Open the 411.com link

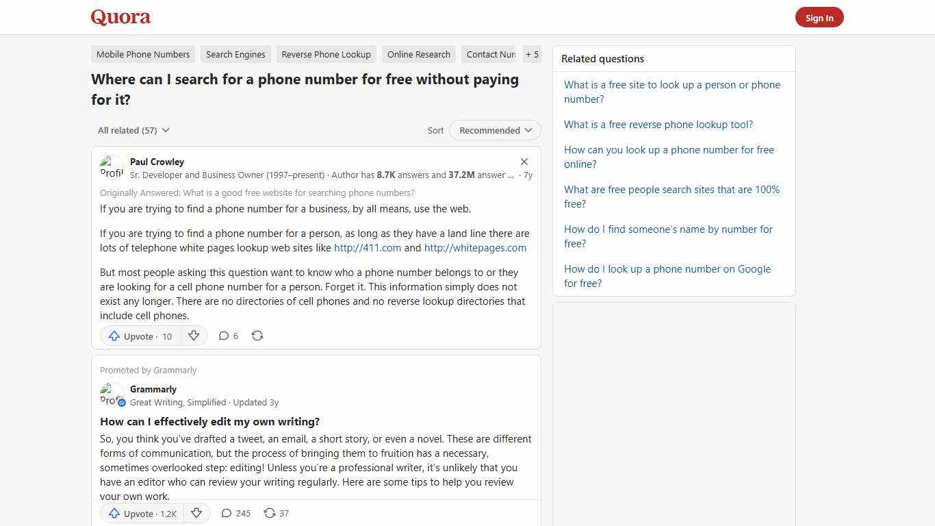point(367,247)
